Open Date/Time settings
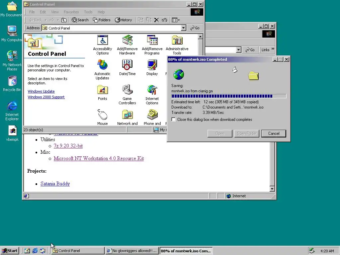340x255 pixels. [127, 67]
